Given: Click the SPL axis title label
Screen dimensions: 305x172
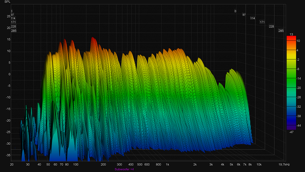Looking at the screenshot, I should tap(7, 2).
